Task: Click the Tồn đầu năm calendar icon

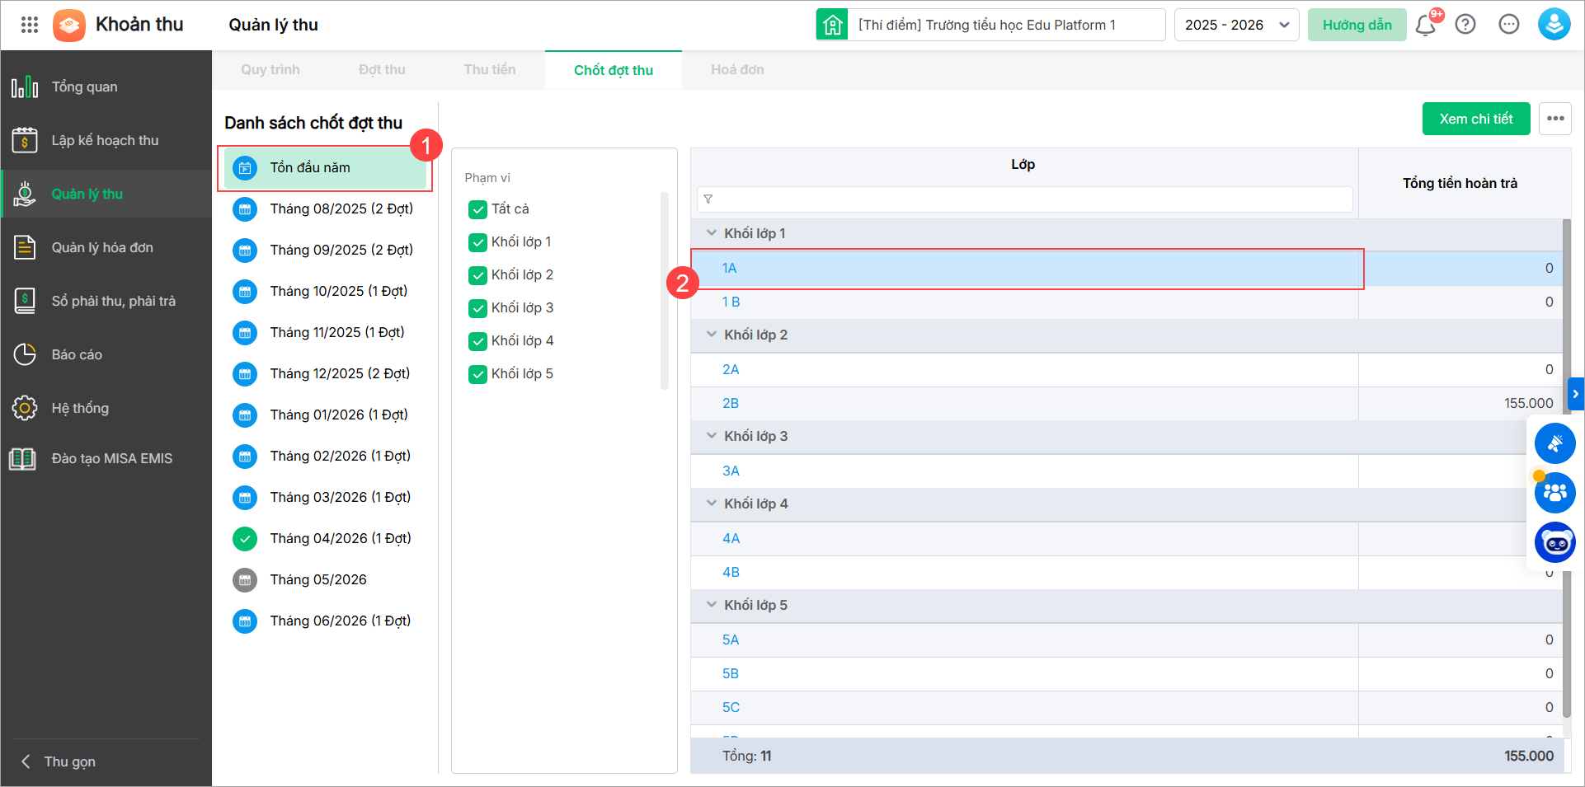Action: click(x=245, y=168)
